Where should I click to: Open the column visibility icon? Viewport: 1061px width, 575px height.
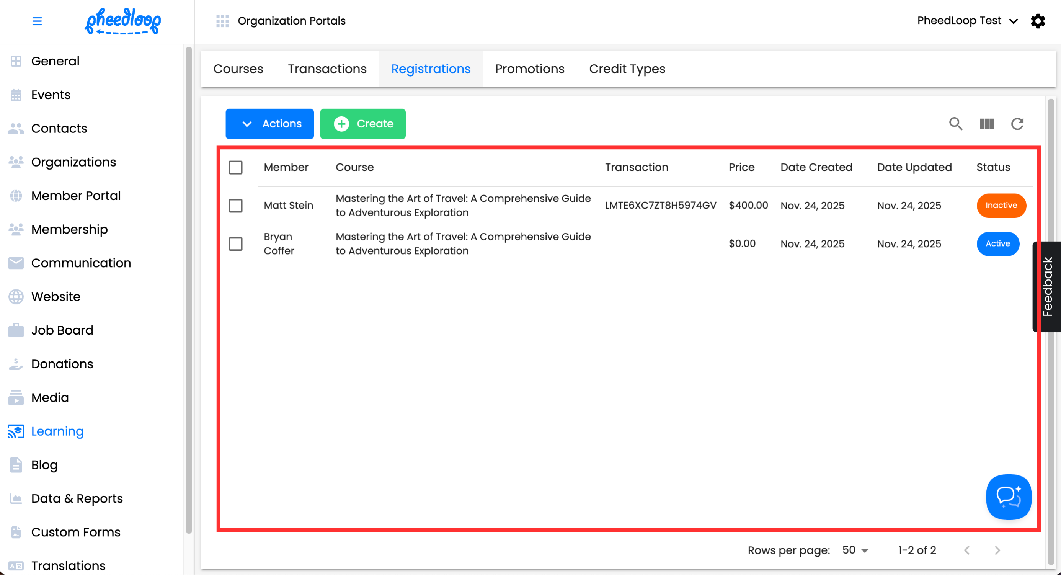(986, 124)
